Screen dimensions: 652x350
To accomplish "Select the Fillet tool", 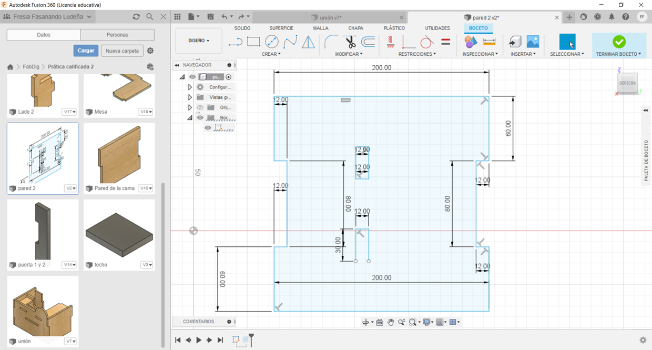I will click(x=331, y=42).
